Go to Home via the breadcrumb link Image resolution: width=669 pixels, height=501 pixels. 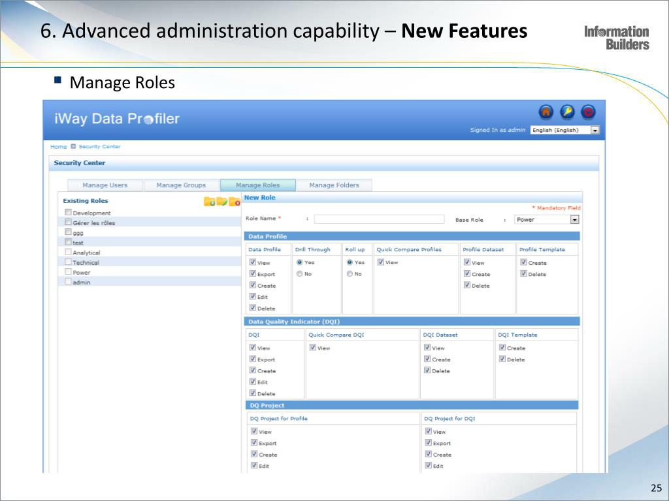click(x=58, y=147)
